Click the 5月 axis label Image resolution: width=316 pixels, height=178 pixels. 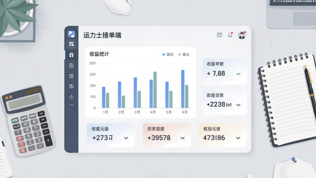point(169,112)
